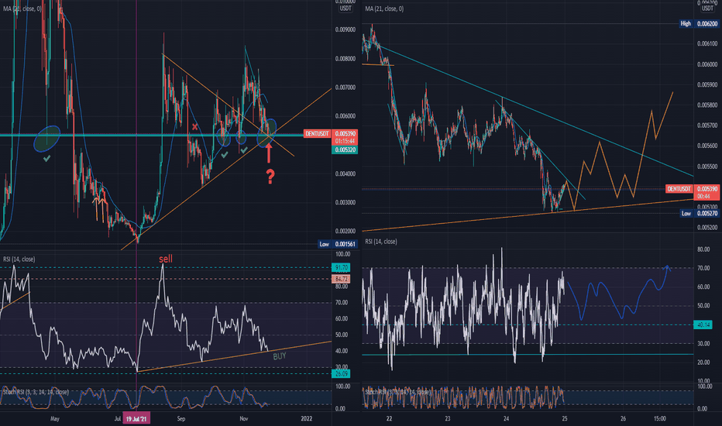Select RSI (14, close) legend in left chart

[19, 259]
